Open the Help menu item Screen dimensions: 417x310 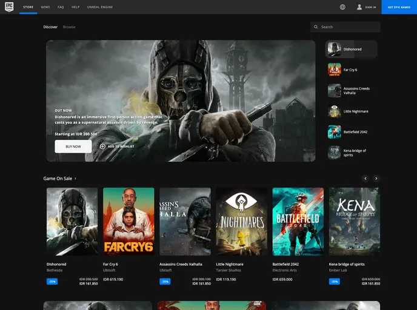76,7
